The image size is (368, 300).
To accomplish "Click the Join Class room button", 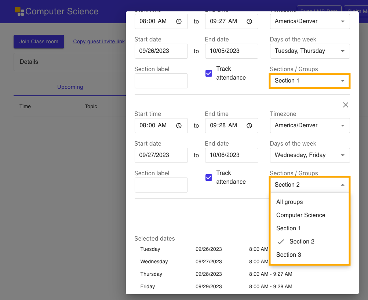I will tap(39, 42).
